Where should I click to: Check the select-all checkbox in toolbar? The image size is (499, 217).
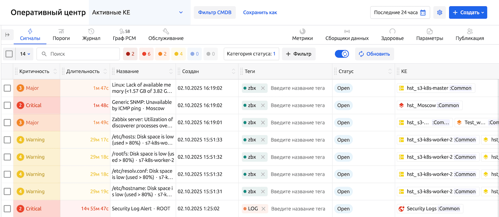click(9, 54)
